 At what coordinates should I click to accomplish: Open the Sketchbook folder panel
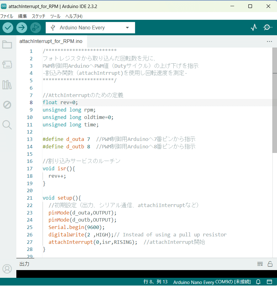[x=7, y=44]
